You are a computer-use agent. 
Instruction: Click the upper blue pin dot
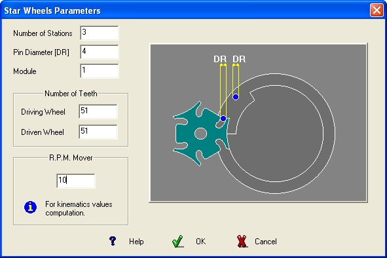pyautogui.click(x=236, y=97)
